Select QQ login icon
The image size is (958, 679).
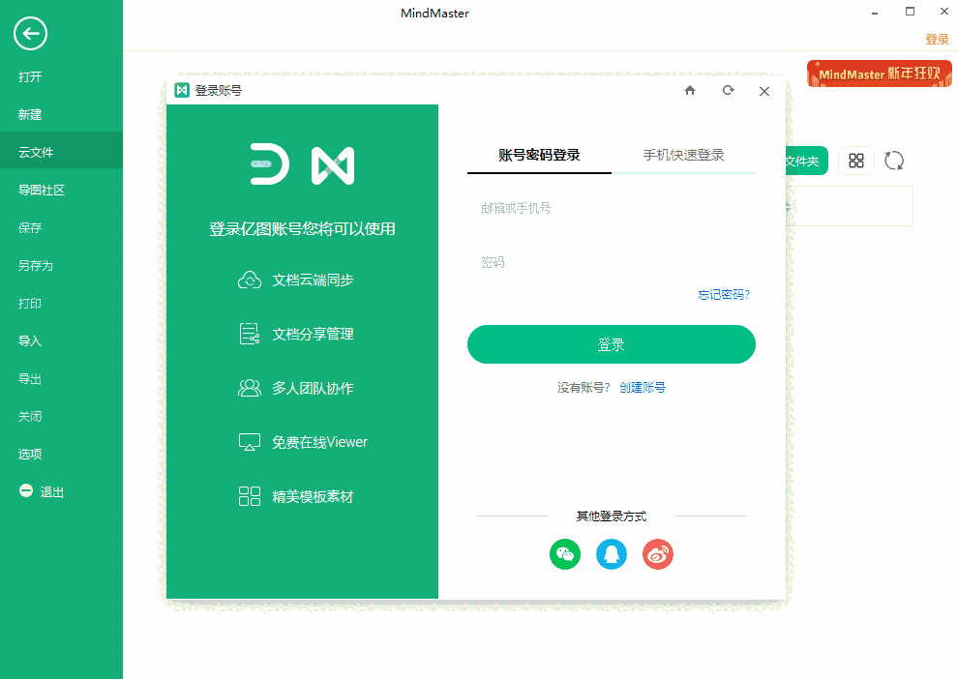coord(612,554)
